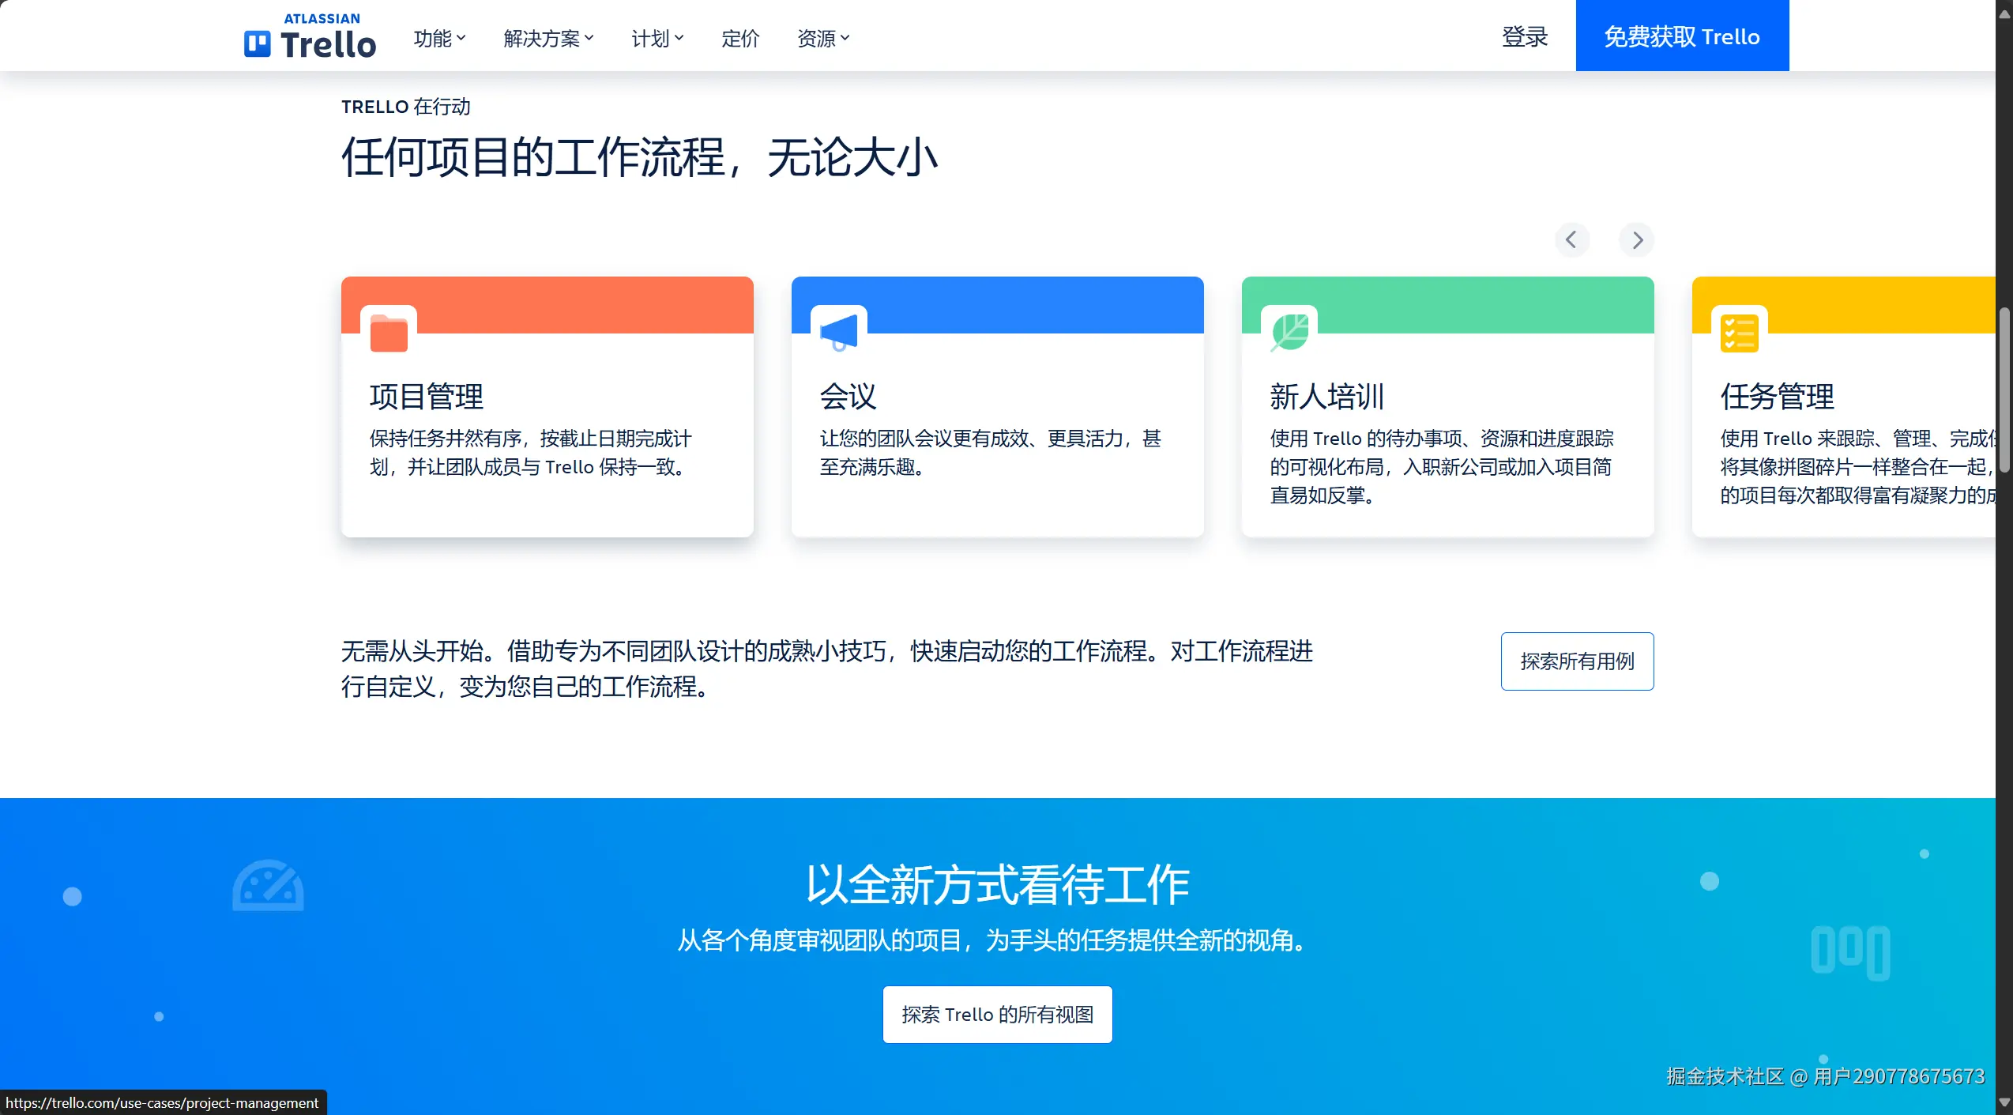Open the 计划 dropdown menu

tap(657, 38)
